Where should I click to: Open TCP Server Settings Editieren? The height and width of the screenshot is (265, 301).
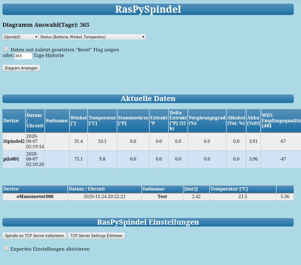tap(96, 236)
